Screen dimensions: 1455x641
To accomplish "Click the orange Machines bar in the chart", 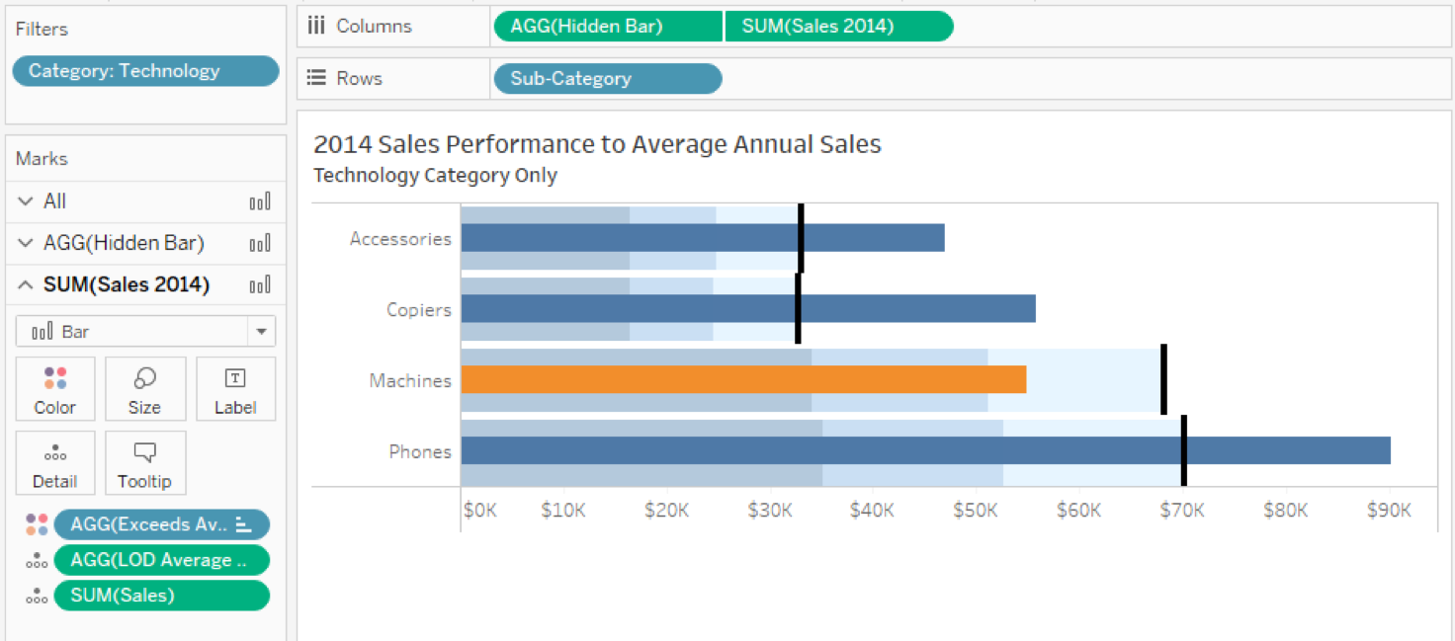I will pyautogui.click(x=741, y=379).
